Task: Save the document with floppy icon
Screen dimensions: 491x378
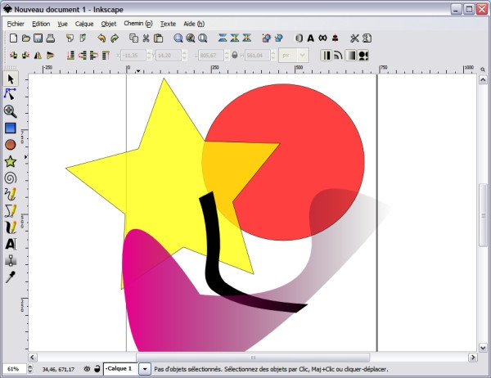Action: click(38, 38)
